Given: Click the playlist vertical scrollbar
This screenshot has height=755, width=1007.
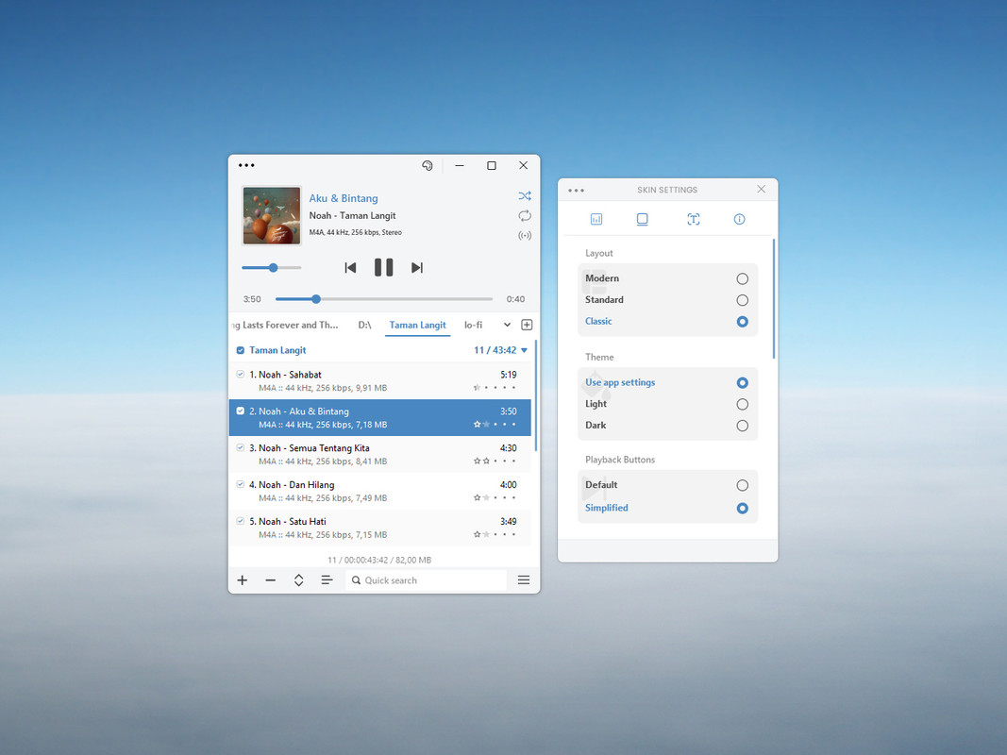Looking at the screenshot, I should point(536,395).
